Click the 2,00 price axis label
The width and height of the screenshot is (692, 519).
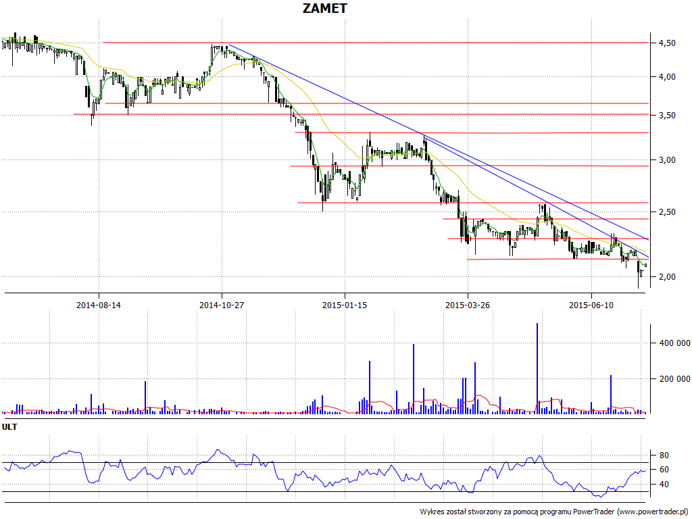[666, 276]
